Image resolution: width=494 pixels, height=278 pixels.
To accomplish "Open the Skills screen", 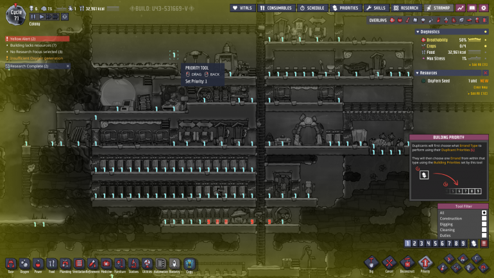I will [376, 8].
